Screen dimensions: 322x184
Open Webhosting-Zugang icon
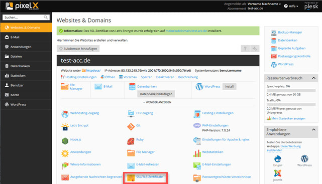click(65, 114)
